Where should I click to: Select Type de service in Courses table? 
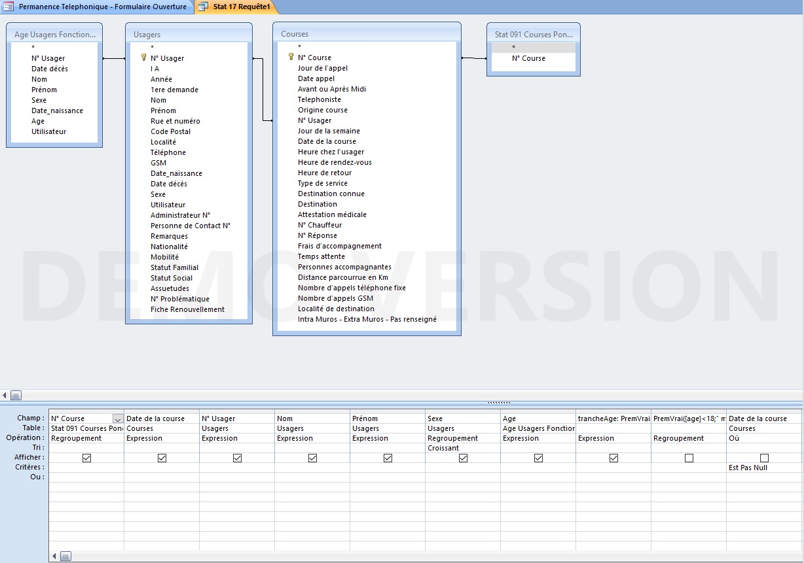click(323, 183)
